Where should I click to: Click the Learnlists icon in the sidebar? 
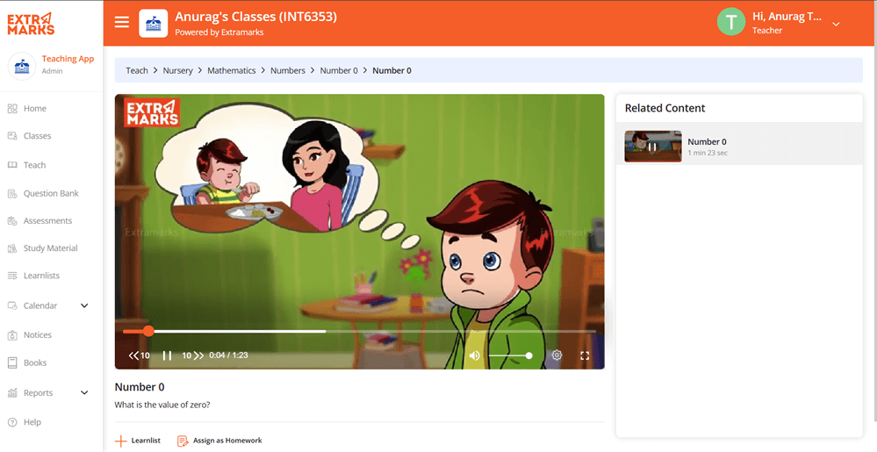click(12, 276)
